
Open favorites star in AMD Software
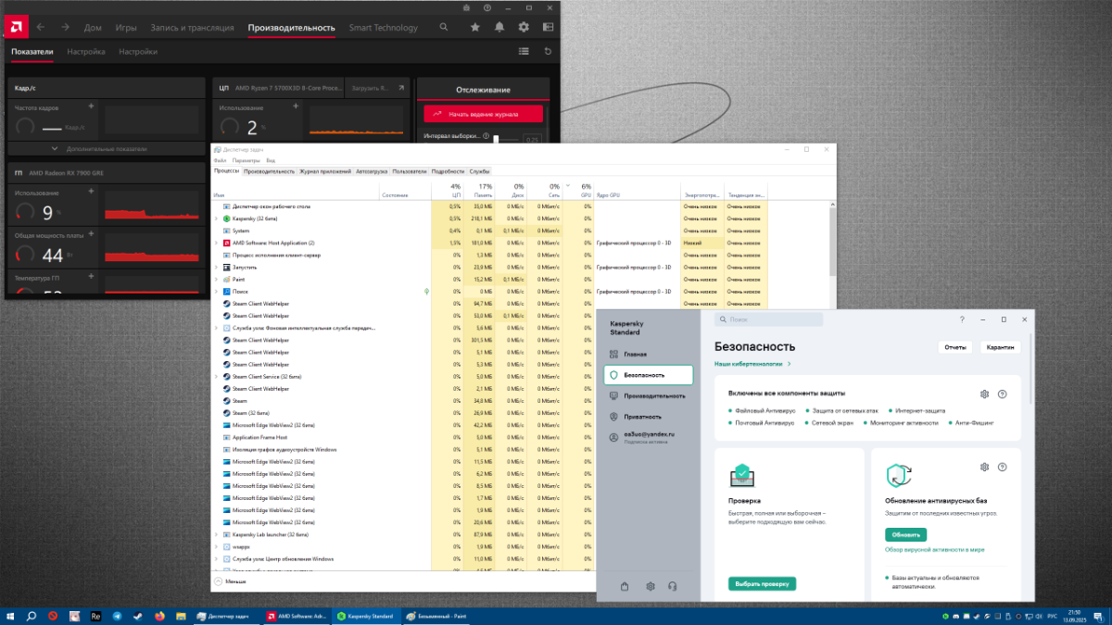click(x=475, y=28)
